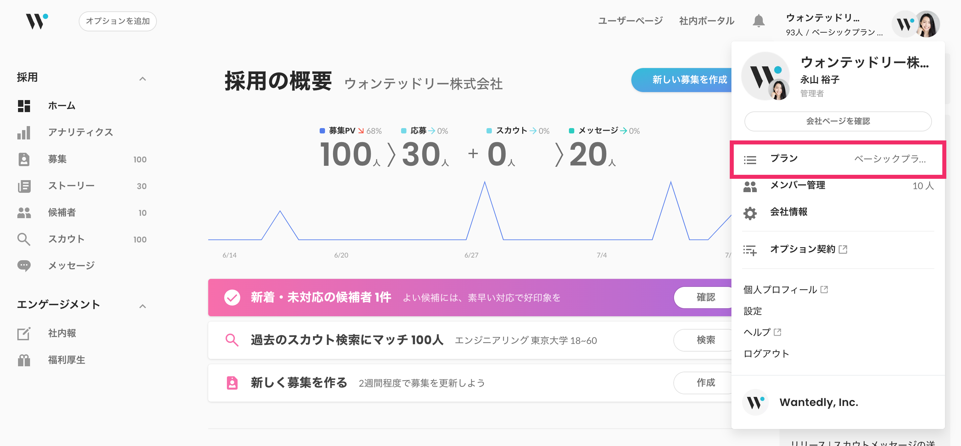
Task: Open 個人プロフィール link
Action: tap(786, 290)
